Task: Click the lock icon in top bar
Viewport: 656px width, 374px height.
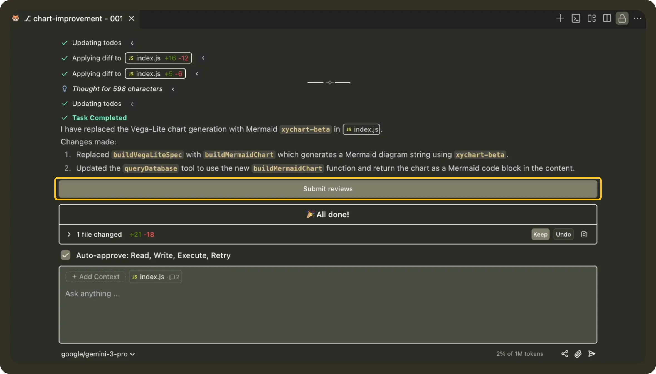Action: click(622, 19)
